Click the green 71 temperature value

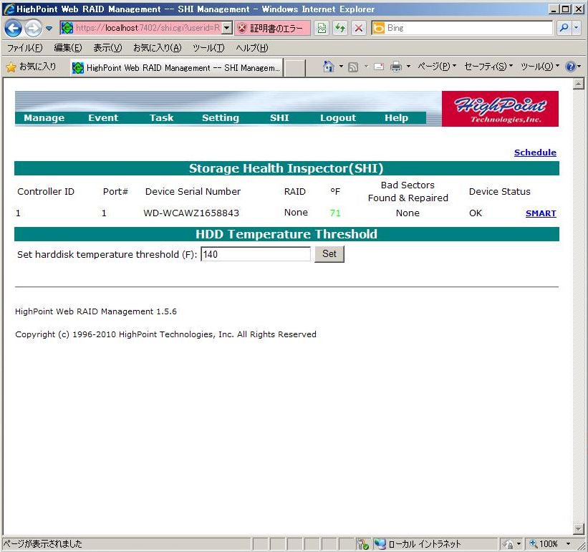[335, 213]
